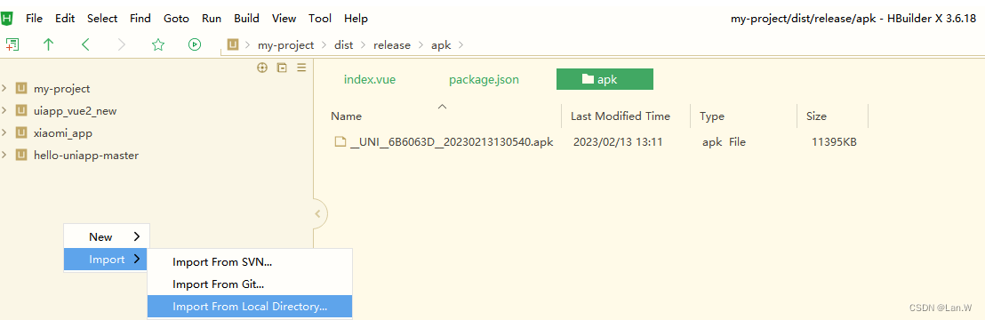Click the xiaomi_app project icon
Screen dimensions: 985x320
tap(21, 132)
